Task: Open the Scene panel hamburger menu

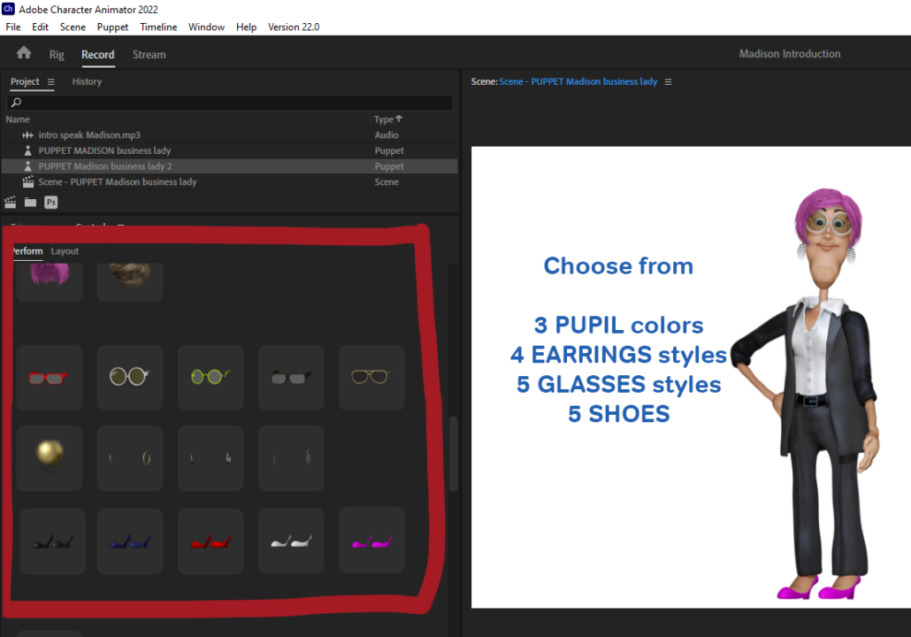Action: point(668,82)
